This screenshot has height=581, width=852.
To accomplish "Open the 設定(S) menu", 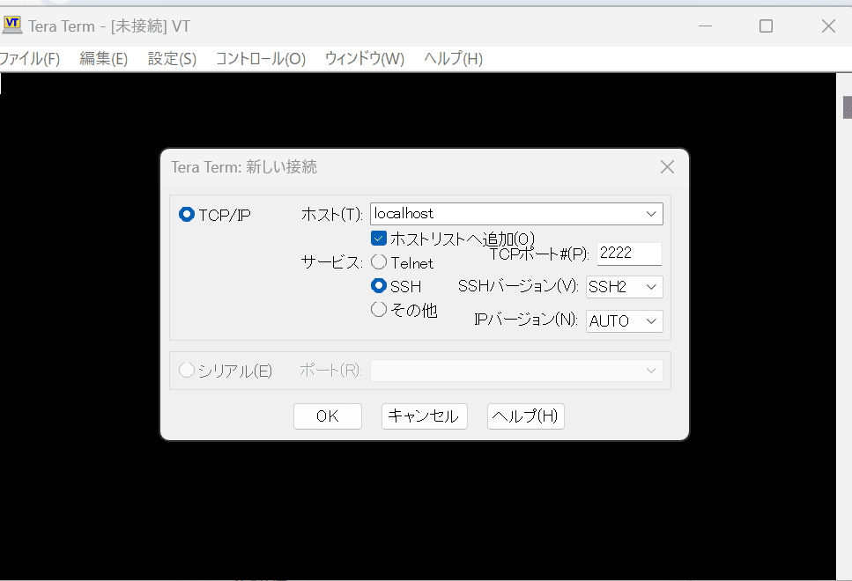I will tap(172, 59).
